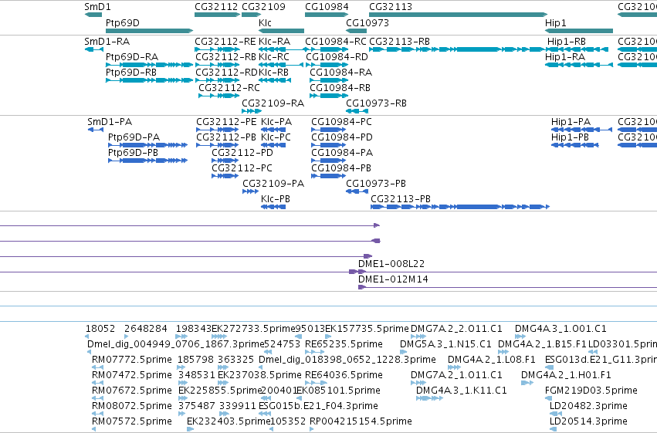Select the CG32113-PB protein label
Viewport: 657px width, 433px height.
pyautogui.click(x=401, y=199)
